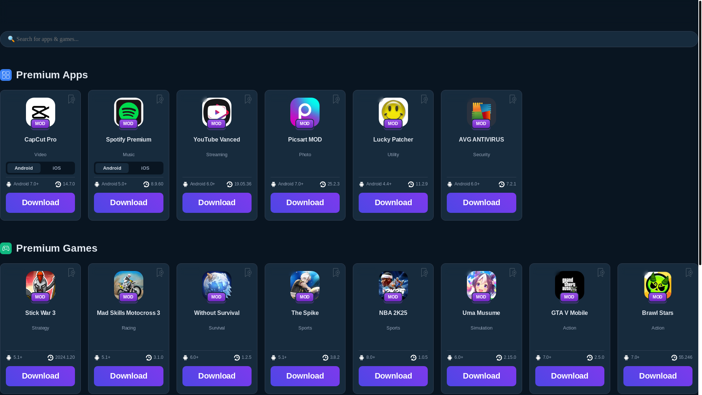
Task: Open AVG ANTIVIRUS app icon
Action: 482,112
